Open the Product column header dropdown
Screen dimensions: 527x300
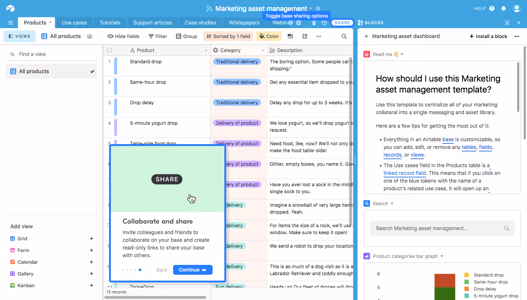(206, 50)
